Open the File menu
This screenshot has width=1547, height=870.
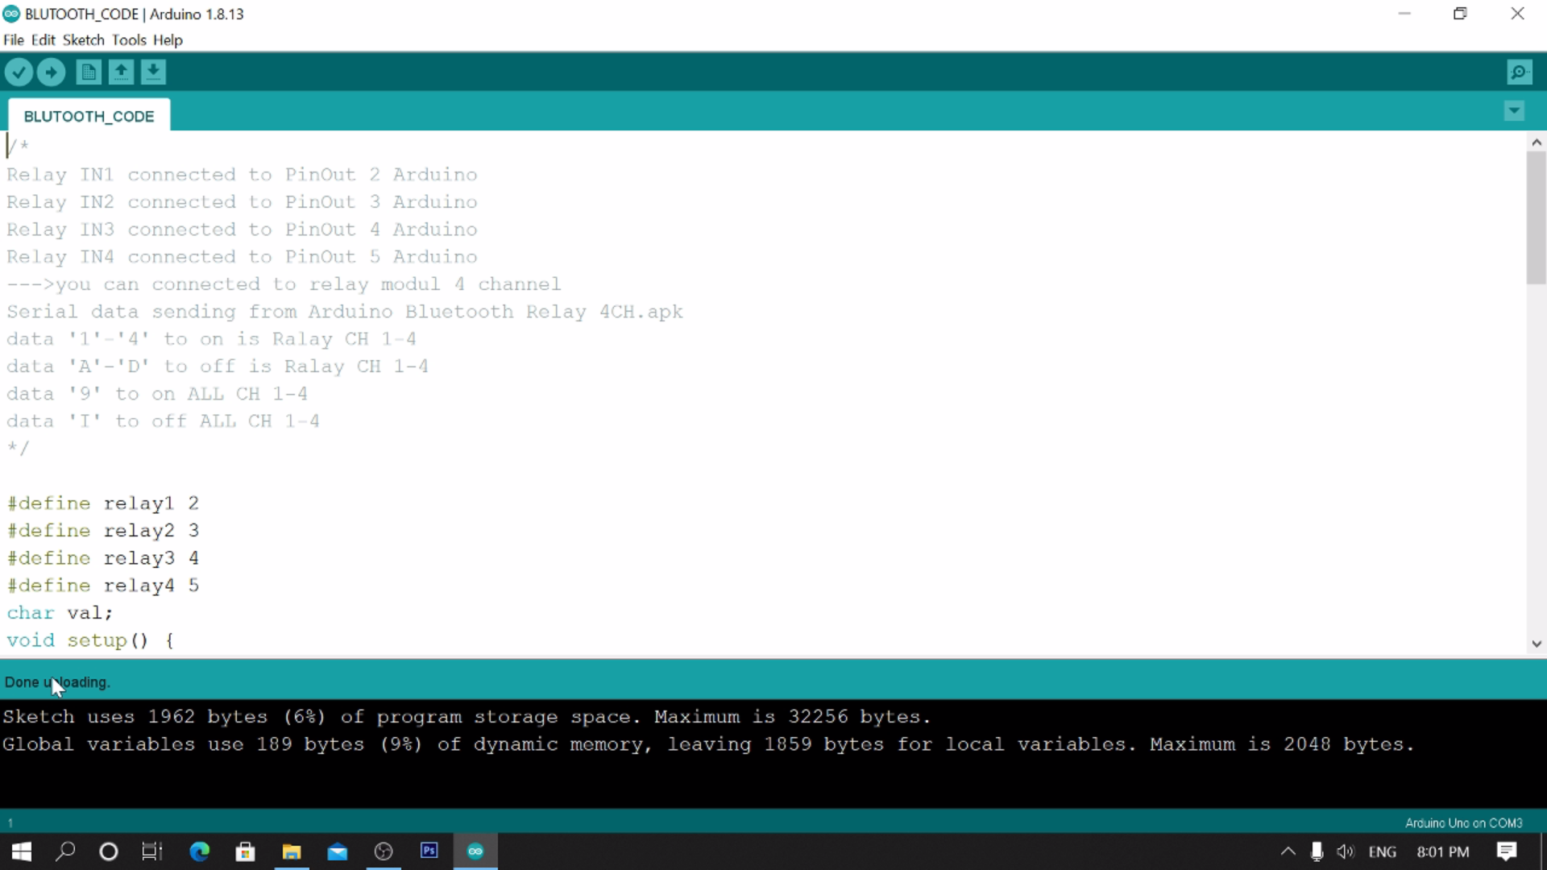click(14, 39)
